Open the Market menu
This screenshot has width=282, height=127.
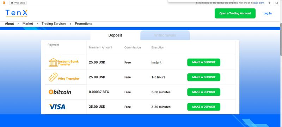tap(28, 24)
